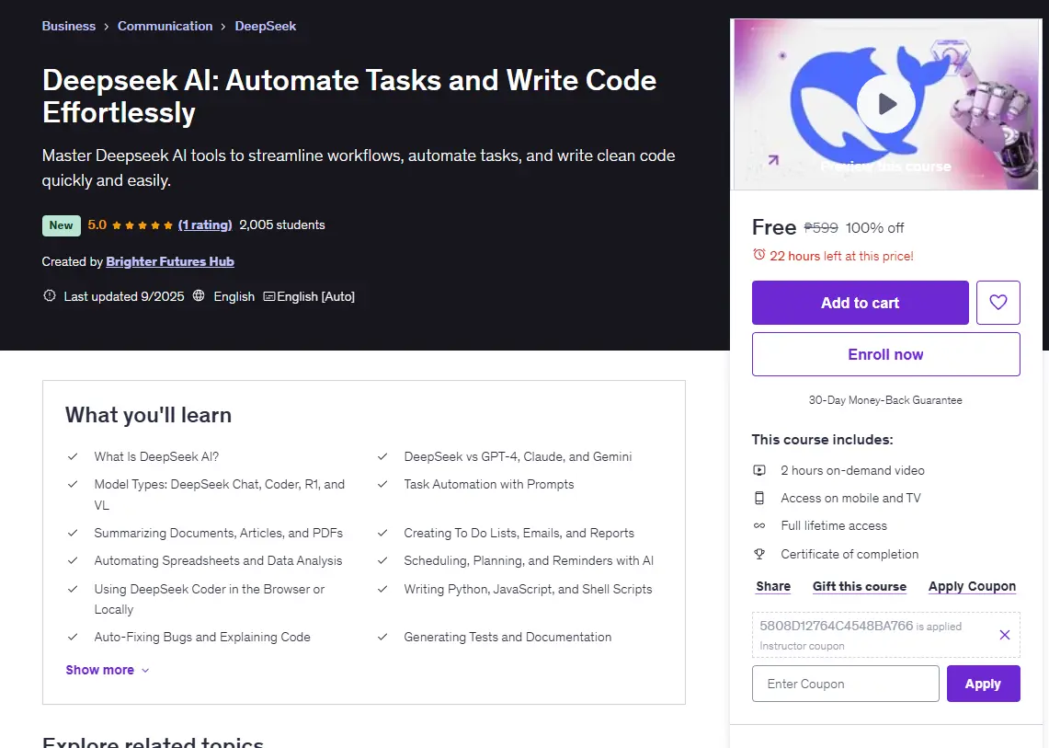Click the 100% off text
Screen dimensions: 1049x748
[x=874, y=227]
